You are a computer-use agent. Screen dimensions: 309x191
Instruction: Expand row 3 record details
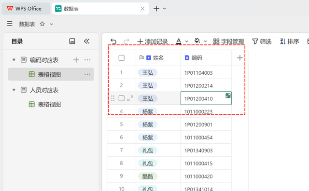tap(130, 98)
